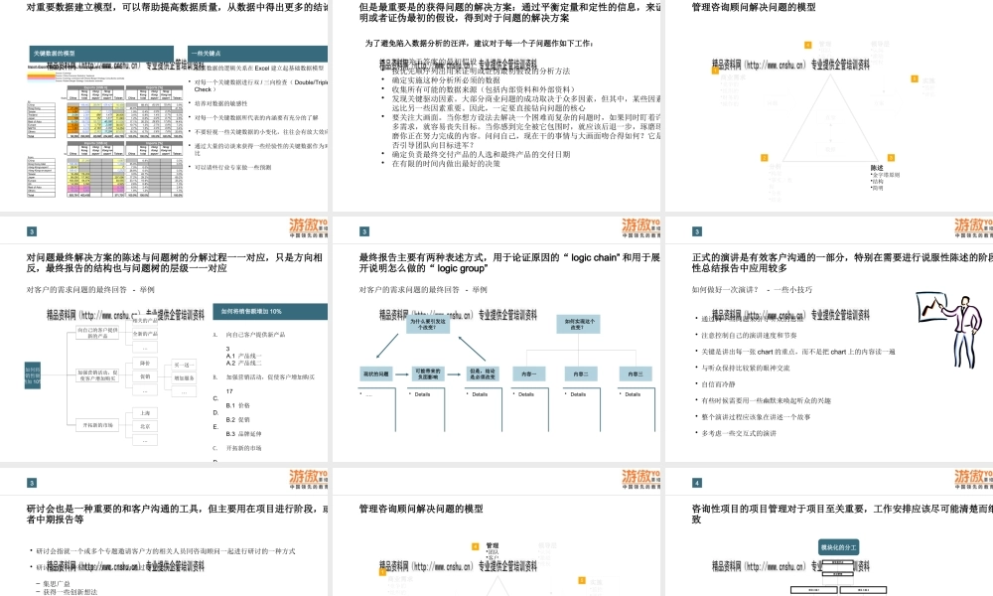Image resolution: width=993 pixels, height=596 pixels.
Task: Click the 模块化的分工 box
Action: point(838,547)
